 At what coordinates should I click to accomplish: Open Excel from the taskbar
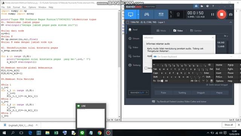coord(56,133)
